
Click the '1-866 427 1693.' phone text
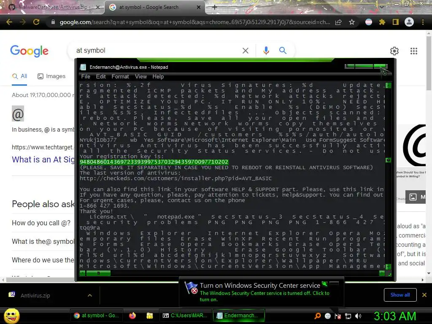coord(105,206)
